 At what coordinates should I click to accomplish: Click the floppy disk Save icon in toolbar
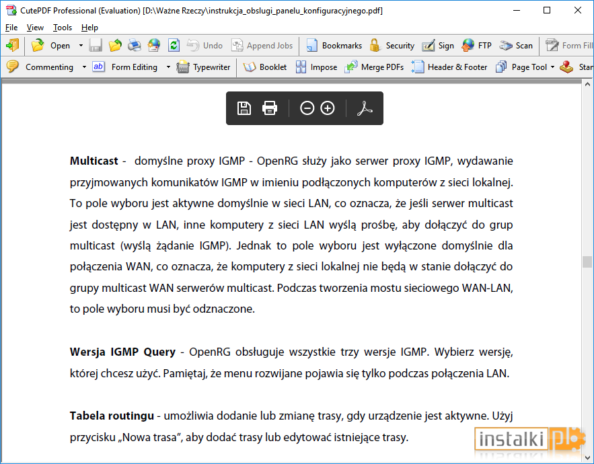point(96,46)
